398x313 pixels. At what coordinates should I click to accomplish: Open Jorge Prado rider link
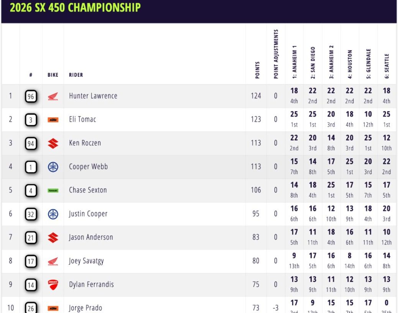[x=86, y=308]
